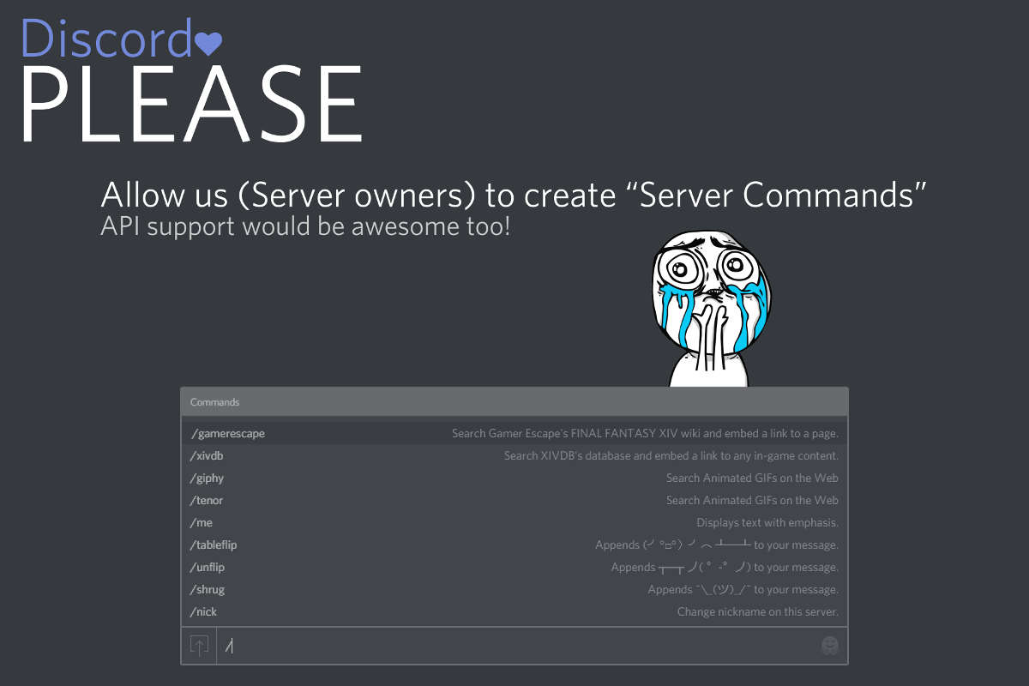This screenshot has height=686, width=1029.
Task: Choose the /nick command
Action: 514,611
